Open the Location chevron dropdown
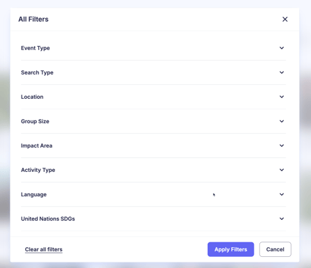 [x=282, y=97]
